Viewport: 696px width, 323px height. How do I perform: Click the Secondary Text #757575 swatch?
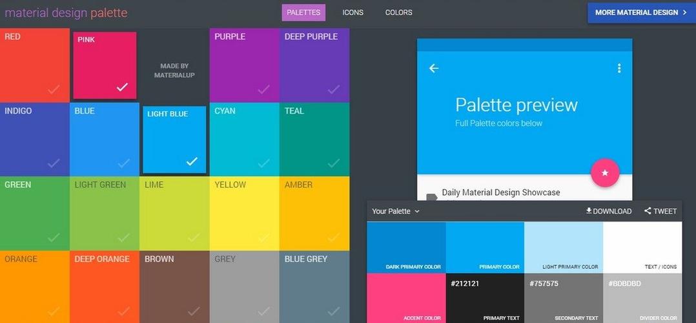click(564, 298)
